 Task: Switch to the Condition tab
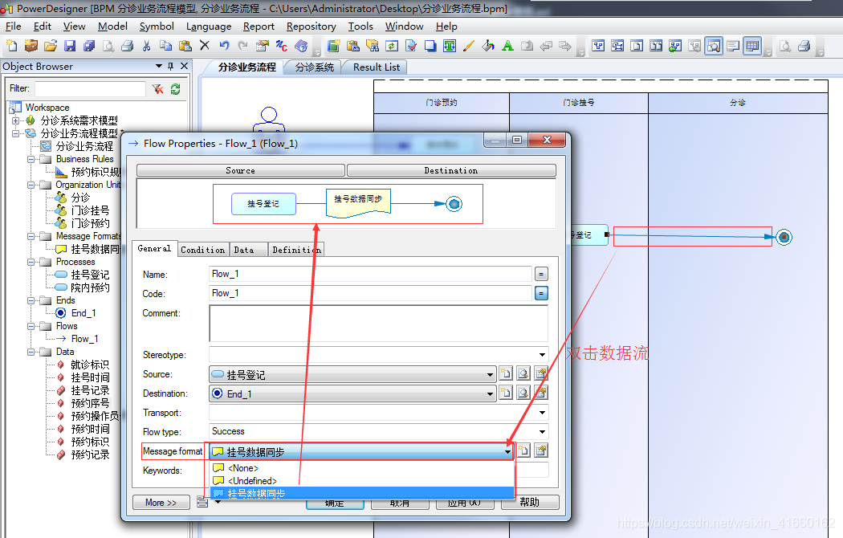click(202, 250)
